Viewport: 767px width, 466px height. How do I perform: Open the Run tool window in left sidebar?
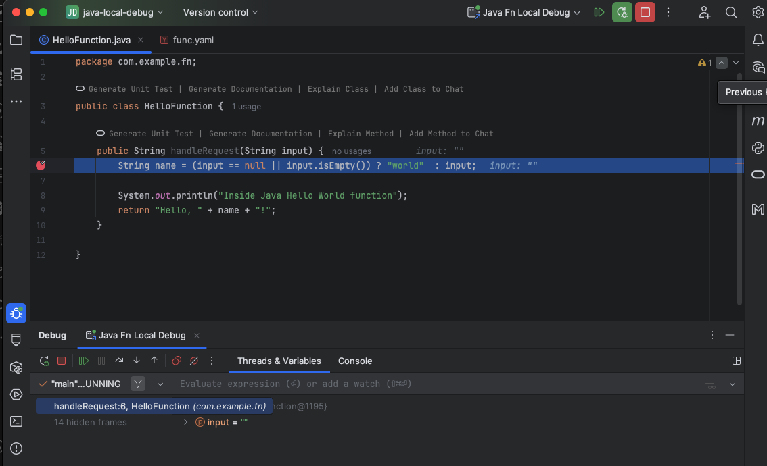tap(16, 394)
